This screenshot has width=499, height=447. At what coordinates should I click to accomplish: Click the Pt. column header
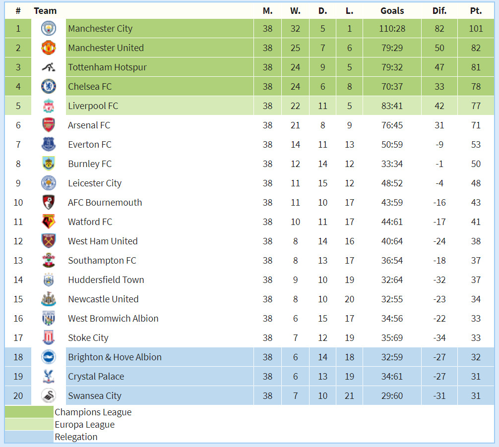(476, 11)
